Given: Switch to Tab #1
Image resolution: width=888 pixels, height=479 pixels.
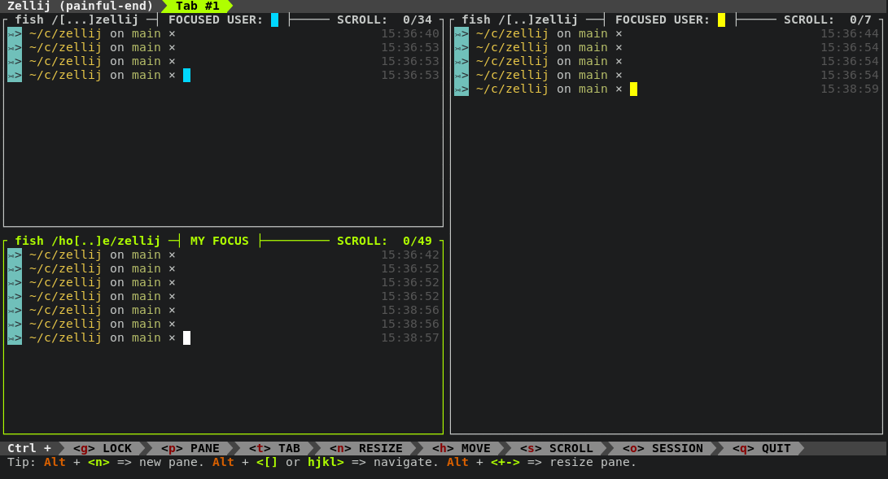Looking at the screenshot, I should coord(198,5).
